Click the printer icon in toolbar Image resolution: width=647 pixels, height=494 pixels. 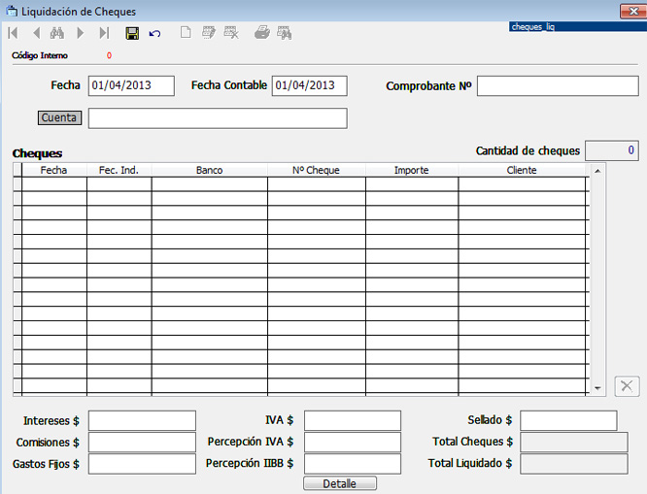coord(261,33)
